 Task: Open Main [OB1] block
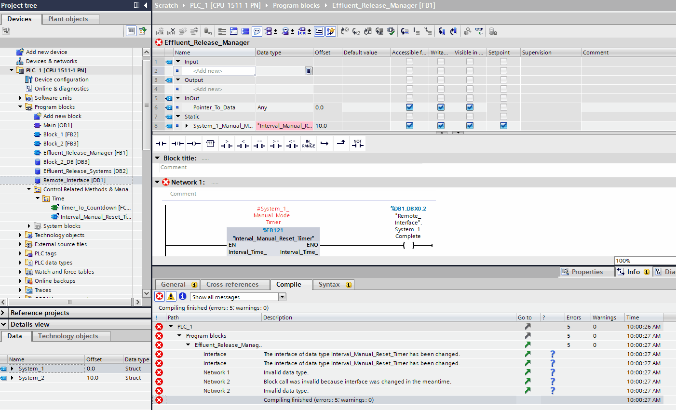point(57,125)
